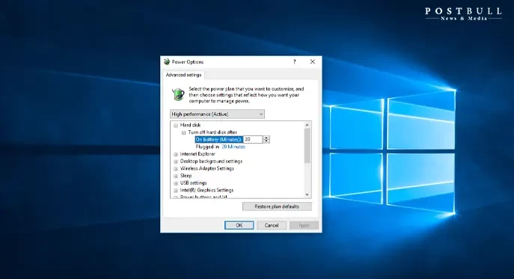The image size is (514, 279).
Task: Select Intel(R) Graphics Settings item
Action: [206, 190]
